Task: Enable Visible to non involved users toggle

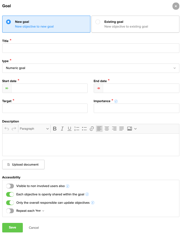Action: [x=10, y=186]
